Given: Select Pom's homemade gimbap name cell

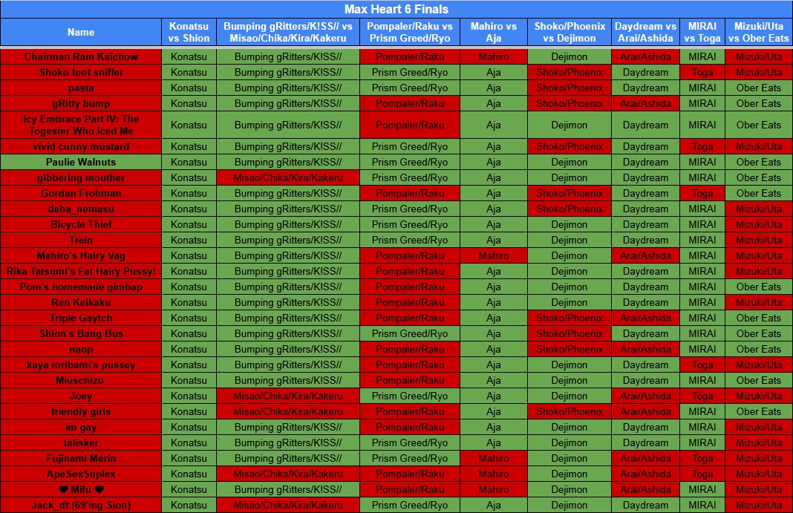Looking at the screenshot, I should coord(81,287).
